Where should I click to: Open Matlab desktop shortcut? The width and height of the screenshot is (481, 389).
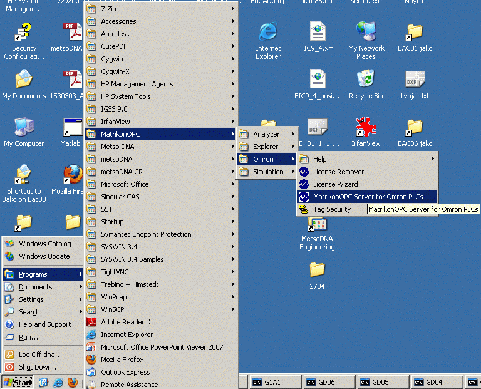point(73,127)
